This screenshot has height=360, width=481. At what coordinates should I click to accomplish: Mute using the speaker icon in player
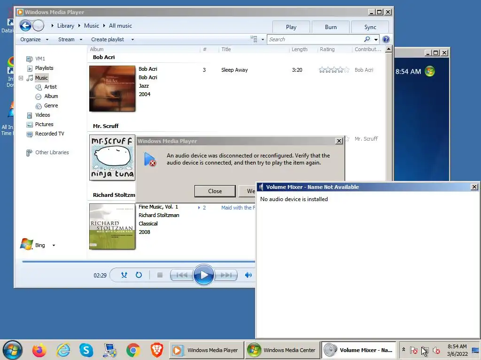(x=248, y=275)
